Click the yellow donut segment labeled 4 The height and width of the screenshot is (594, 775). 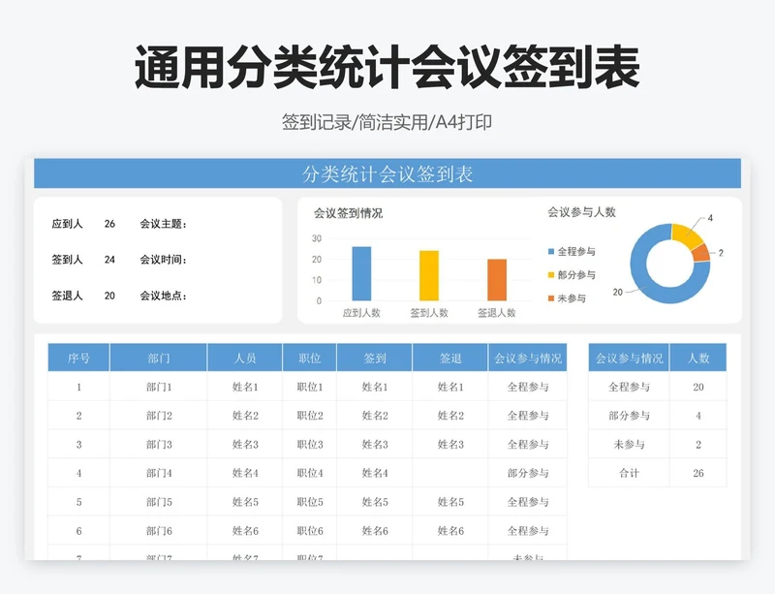point(688,235)
